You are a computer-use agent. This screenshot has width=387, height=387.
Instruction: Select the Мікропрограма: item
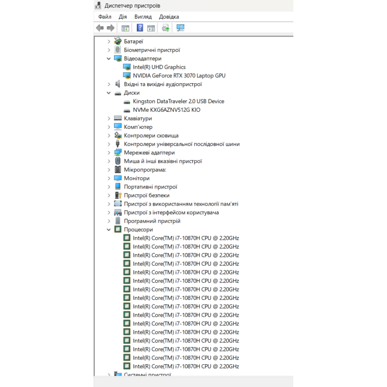(145, 170)
